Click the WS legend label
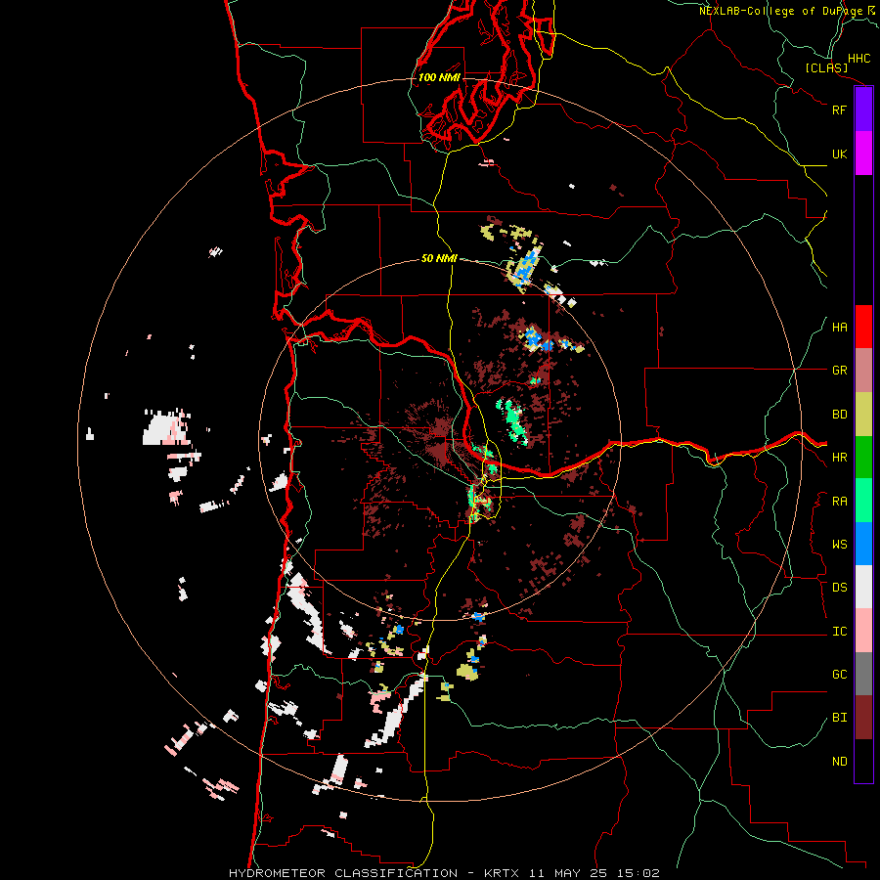This screenshot has width=880, height=880. tap(839, 545)
